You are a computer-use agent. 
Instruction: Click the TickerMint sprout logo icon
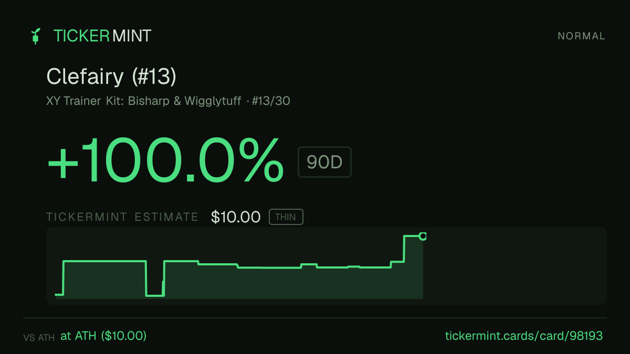(36, 36)
